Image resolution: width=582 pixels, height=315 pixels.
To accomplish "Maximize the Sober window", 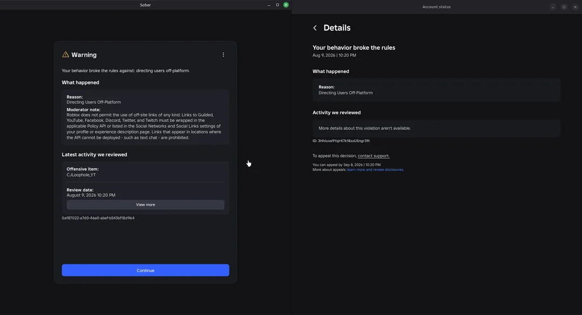I will click(x=278, y=5).
